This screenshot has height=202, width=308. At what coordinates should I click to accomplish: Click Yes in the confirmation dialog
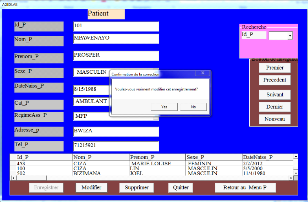point(164,107)
